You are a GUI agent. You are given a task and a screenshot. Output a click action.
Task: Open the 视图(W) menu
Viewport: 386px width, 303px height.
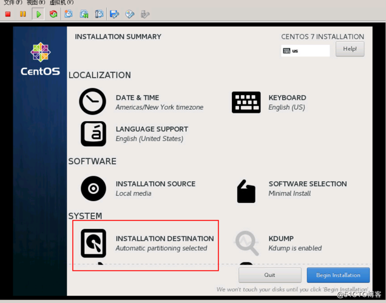pos(36,2)
